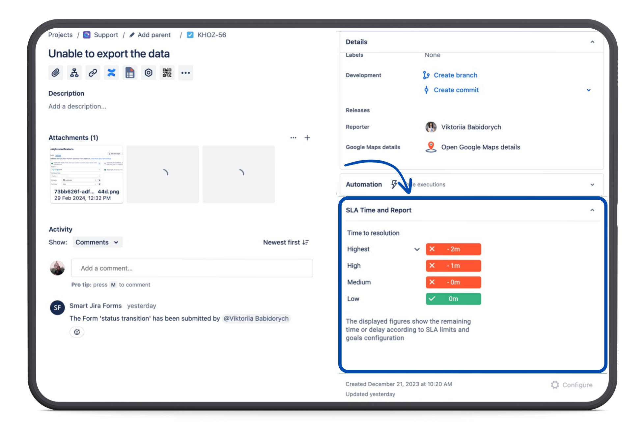Click the link issue chain icon
The height and width of the screenshot is (440, 644).
pos(93,73)
